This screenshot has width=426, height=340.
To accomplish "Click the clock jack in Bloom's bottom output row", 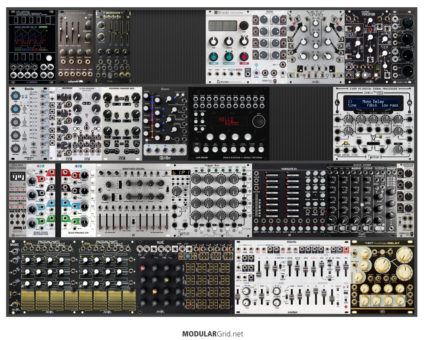I will pyautogui.click(x=181, y=150).
